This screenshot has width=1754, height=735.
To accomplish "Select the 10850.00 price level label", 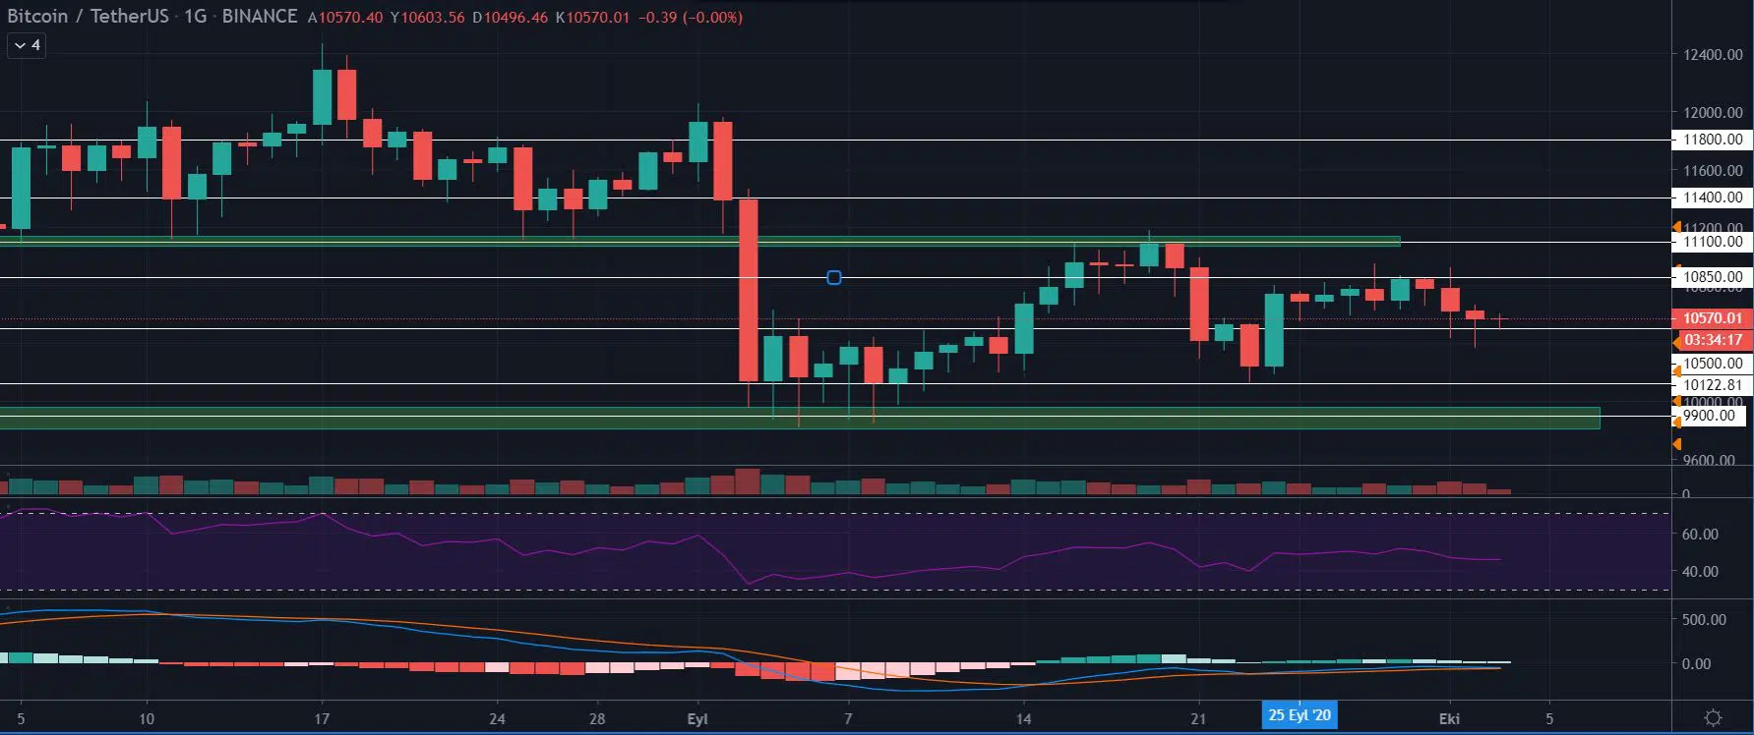I will pos(1712,277).
